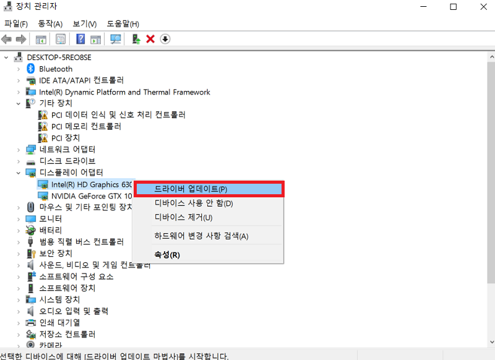Click the 저장소 컨트롤러 icon
The image size is (495, 360).
click(30, 334)
